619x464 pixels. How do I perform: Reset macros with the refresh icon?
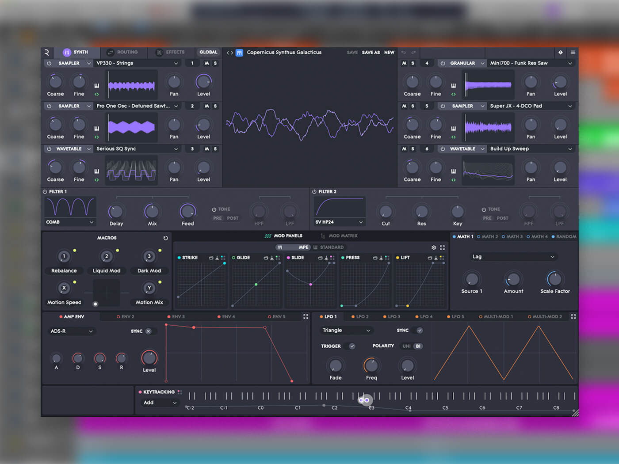tap(166, 238)
